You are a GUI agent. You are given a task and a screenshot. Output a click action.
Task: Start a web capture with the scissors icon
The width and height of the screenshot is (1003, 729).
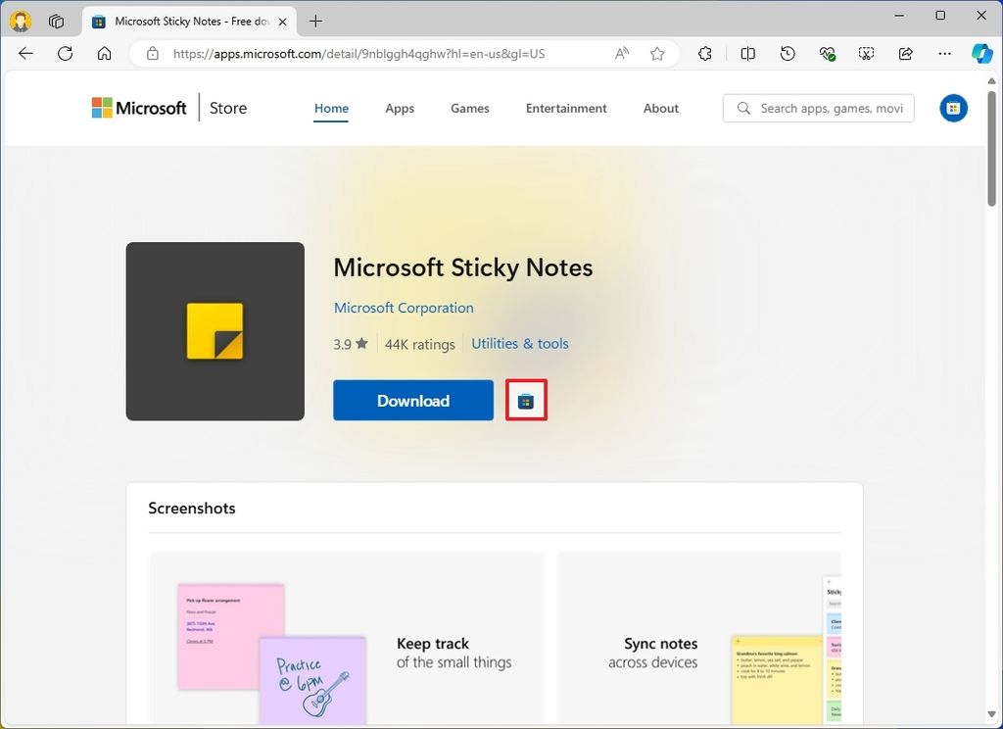[866, 54]
